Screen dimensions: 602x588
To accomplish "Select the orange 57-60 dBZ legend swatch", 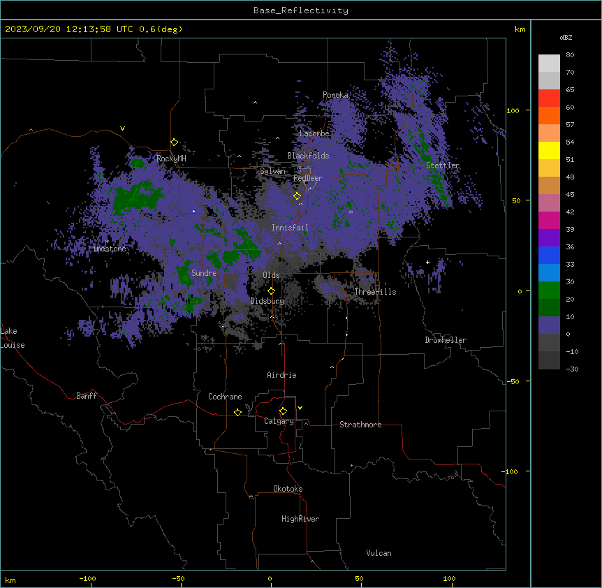I will click(x=549, y=115).
